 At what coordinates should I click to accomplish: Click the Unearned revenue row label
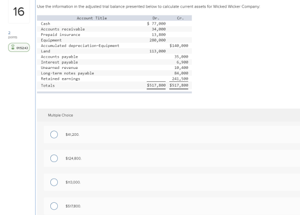(x=59, y=68)
